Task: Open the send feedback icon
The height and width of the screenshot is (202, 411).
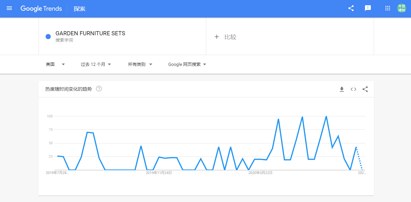Action: (368, 8)
